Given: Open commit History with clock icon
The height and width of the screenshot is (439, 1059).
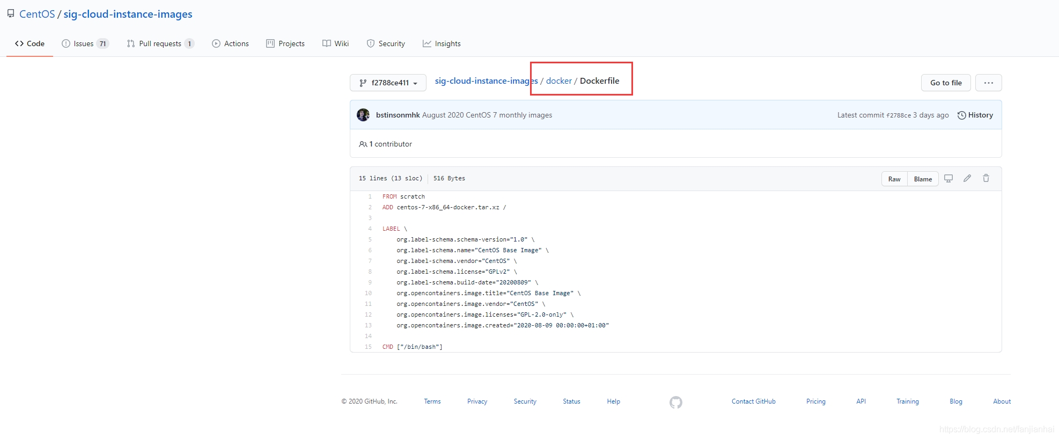Looking at the screenshot, I should [975, 115].
